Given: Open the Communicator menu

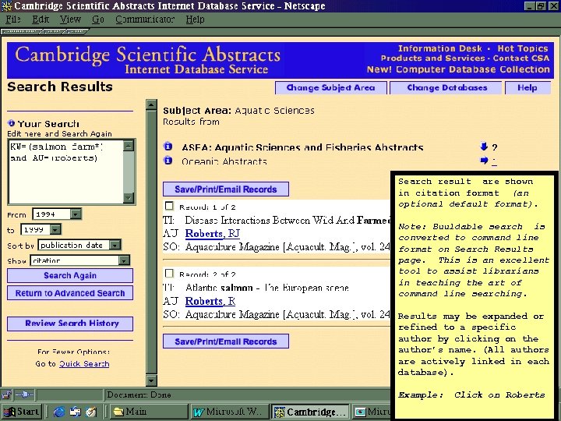Looking at the screenshot, I should (x=145, y=19).
